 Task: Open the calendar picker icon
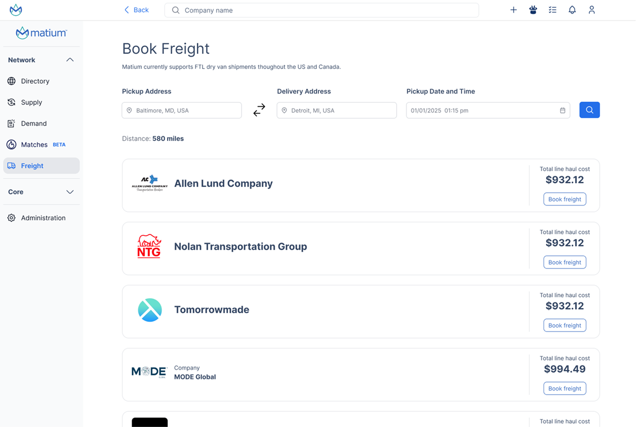[x=562, y=110]
